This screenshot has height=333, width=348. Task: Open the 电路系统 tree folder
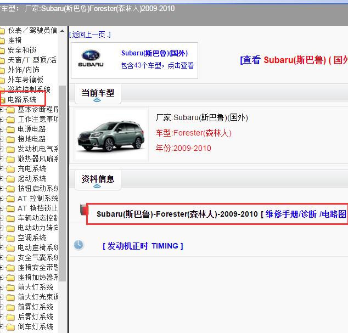[x=22, y=99]
